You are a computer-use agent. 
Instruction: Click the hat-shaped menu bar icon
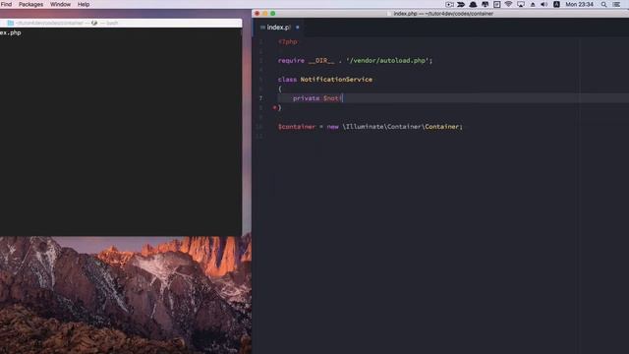(473, 4)
